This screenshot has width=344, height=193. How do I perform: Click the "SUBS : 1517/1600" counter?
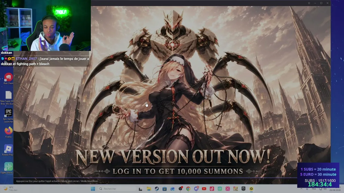click(x=320, y=181)
